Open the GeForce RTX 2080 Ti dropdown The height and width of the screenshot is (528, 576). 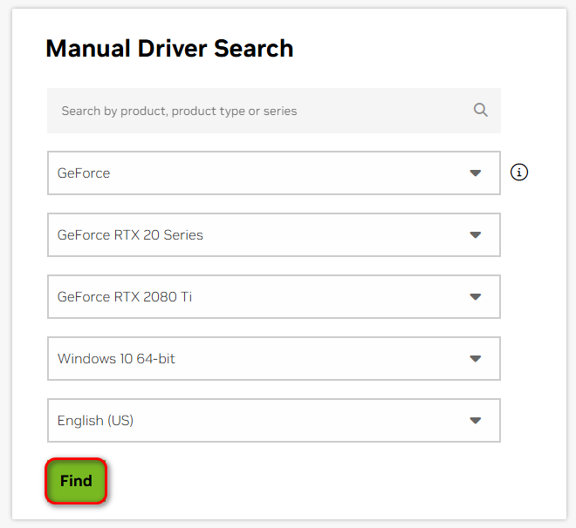pyautogui.click(x=274, y=296)
